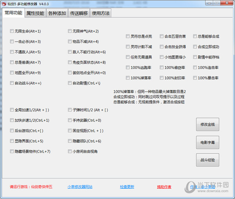The width and height of the screenshot is (235, 199).
Task: Click the 100%掉落率 note about maximum drop count
Action: 150,92
